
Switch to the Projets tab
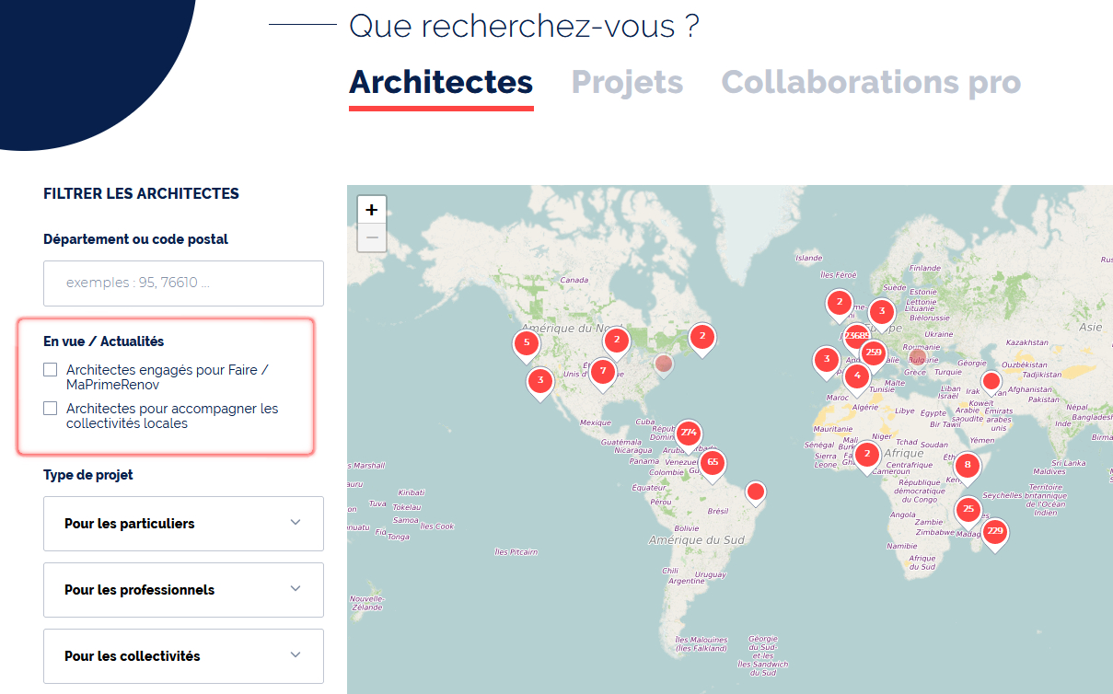(x=627, y=82)
